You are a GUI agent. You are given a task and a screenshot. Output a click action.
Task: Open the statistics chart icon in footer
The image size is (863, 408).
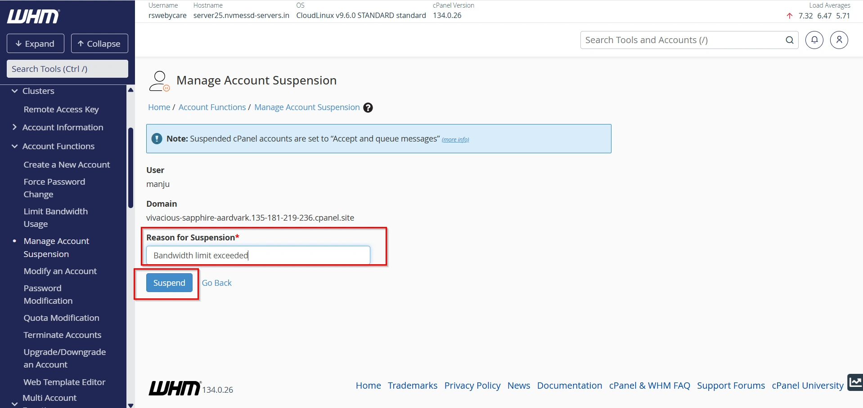[855, 382]
